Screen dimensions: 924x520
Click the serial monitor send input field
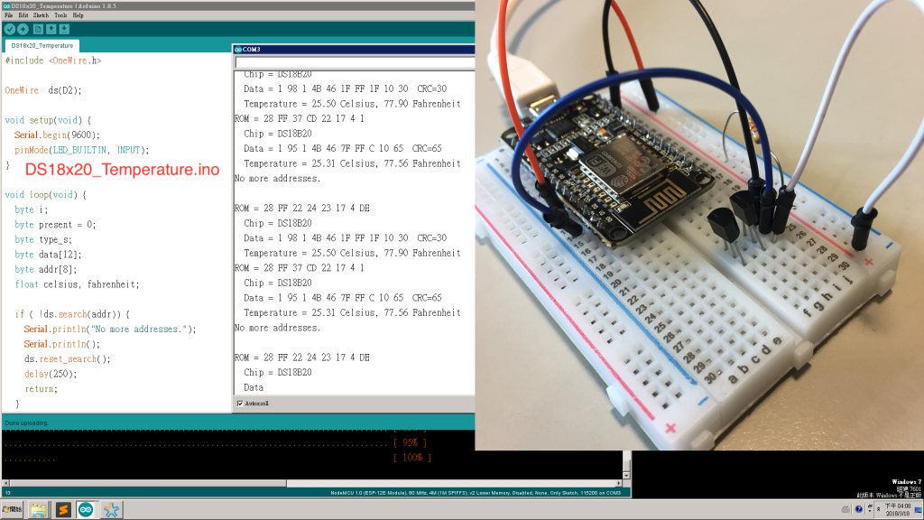point(355,62)
